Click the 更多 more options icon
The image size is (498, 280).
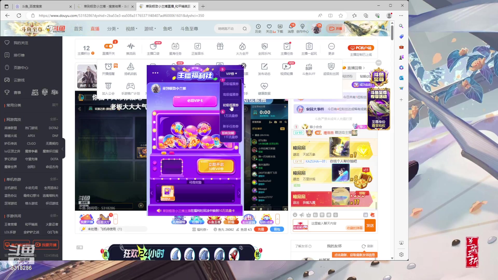331,49
